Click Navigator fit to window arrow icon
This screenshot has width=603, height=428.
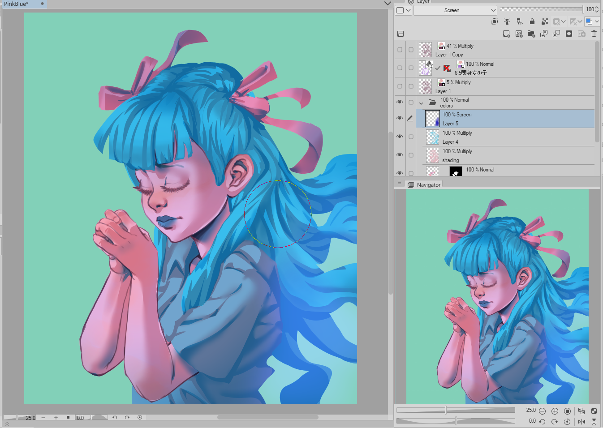click(x=594, y=411)
